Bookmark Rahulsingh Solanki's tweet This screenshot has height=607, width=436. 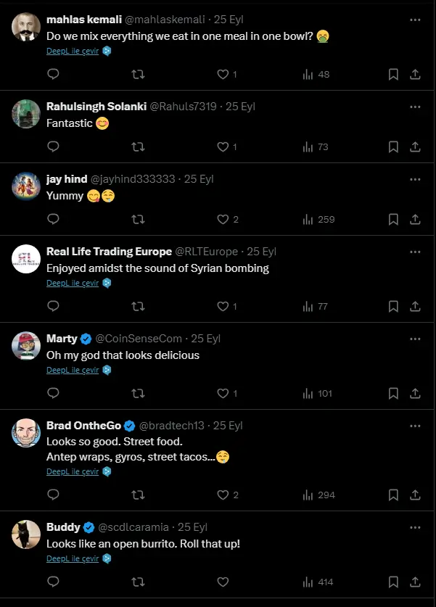tap(393, 146)
